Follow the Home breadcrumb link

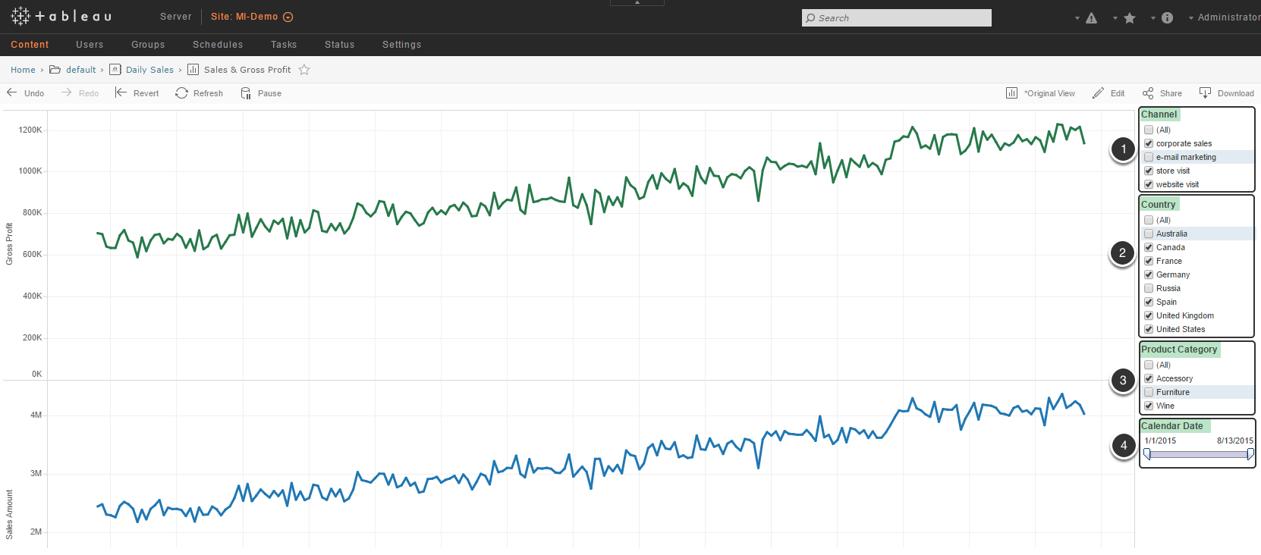tap(23, 70)
